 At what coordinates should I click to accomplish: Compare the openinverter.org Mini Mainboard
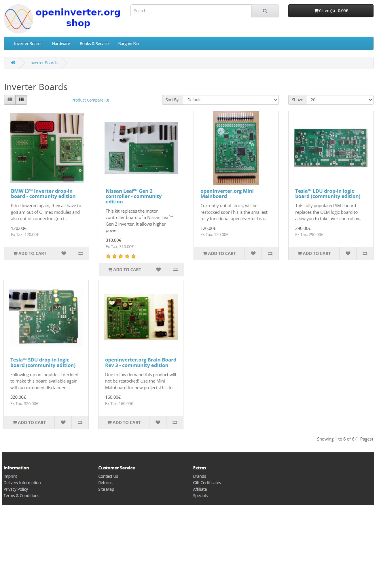click(270, 254)
